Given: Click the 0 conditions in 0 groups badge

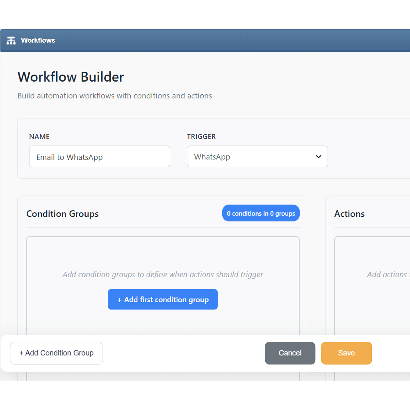Looking at the screenshot, I should [x=261, y=214].
